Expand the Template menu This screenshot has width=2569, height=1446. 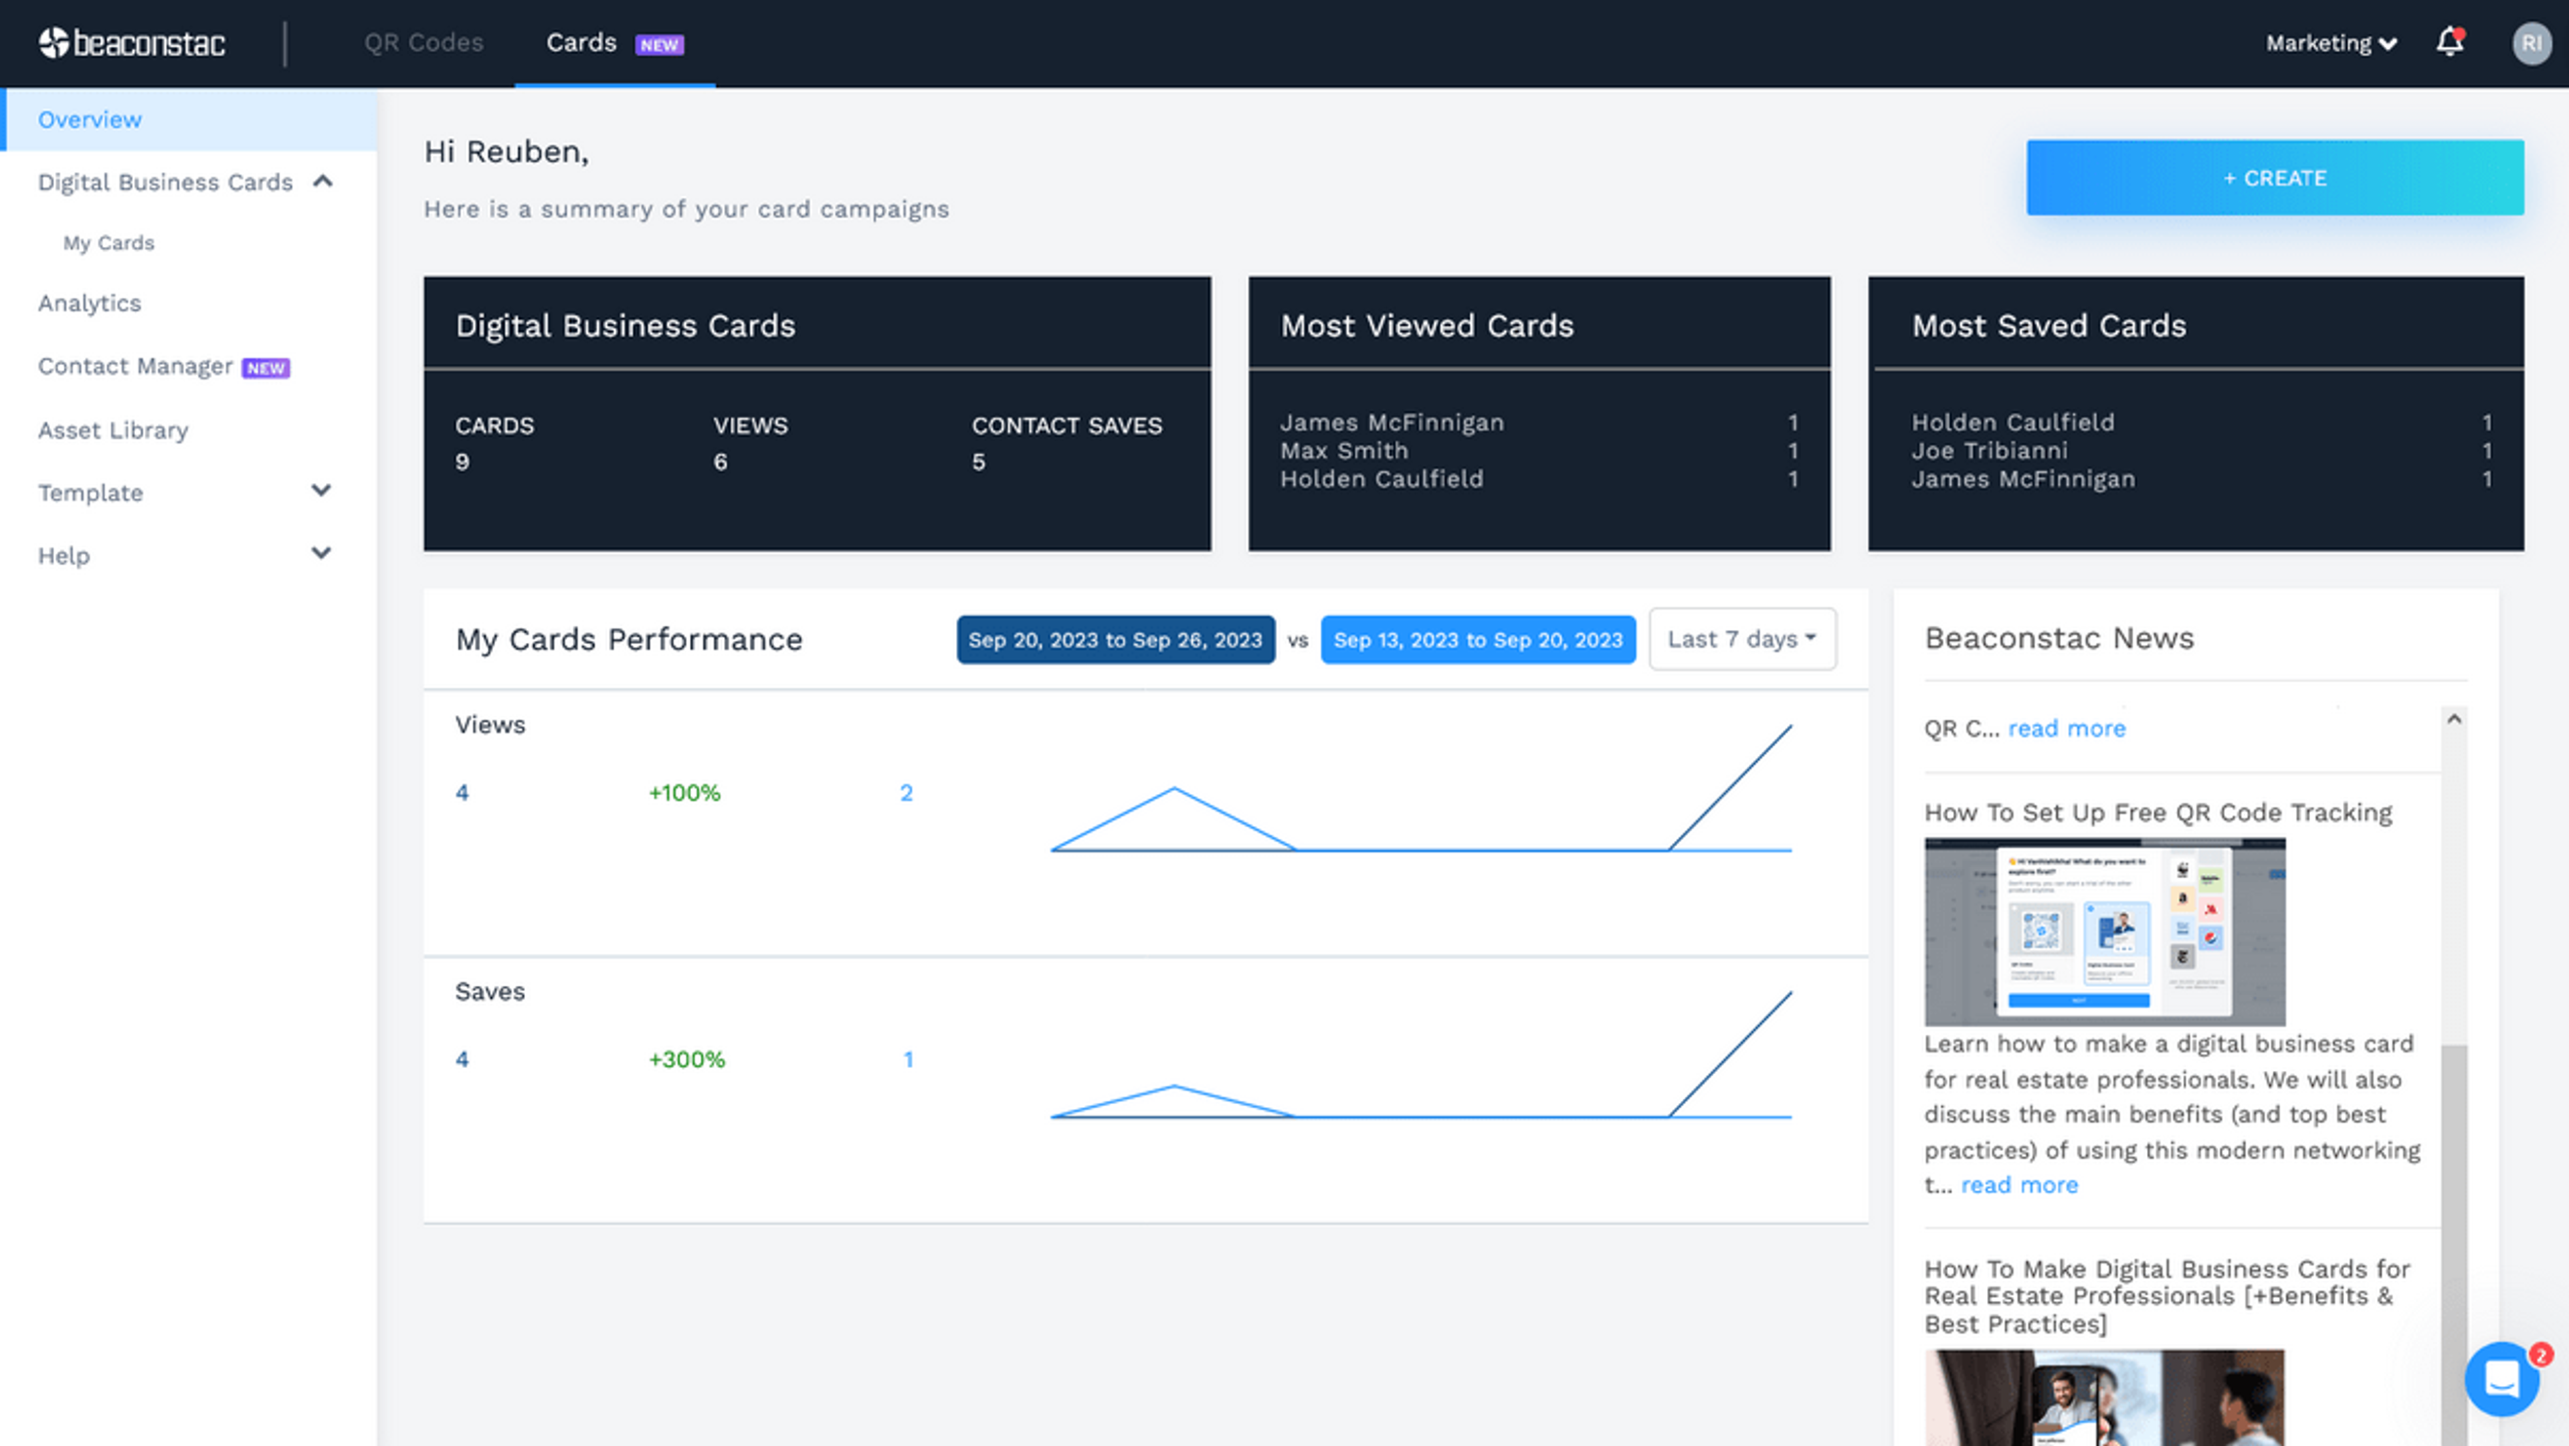320,491
